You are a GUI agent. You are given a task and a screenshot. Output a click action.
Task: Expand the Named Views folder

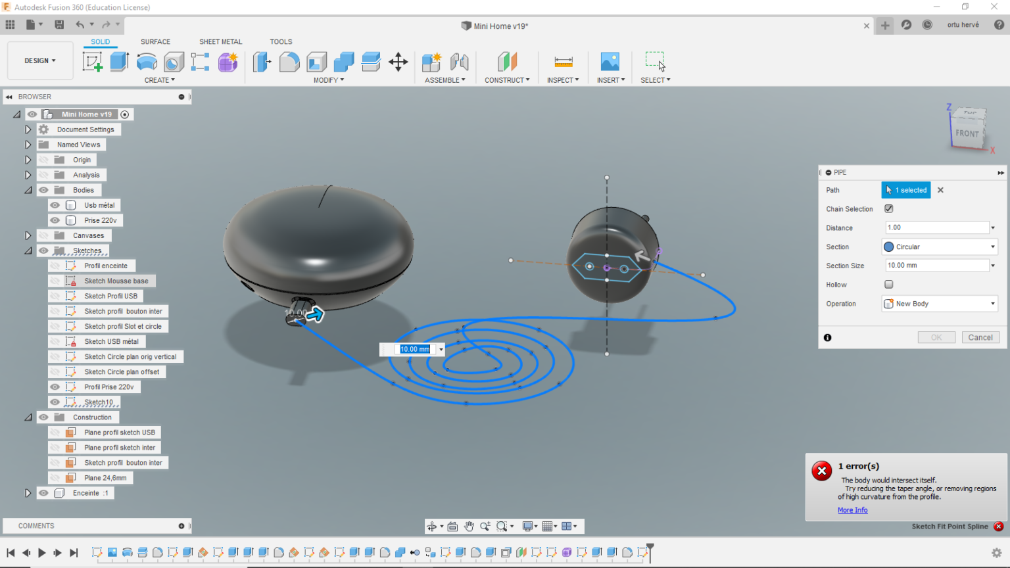coord(28,145)
